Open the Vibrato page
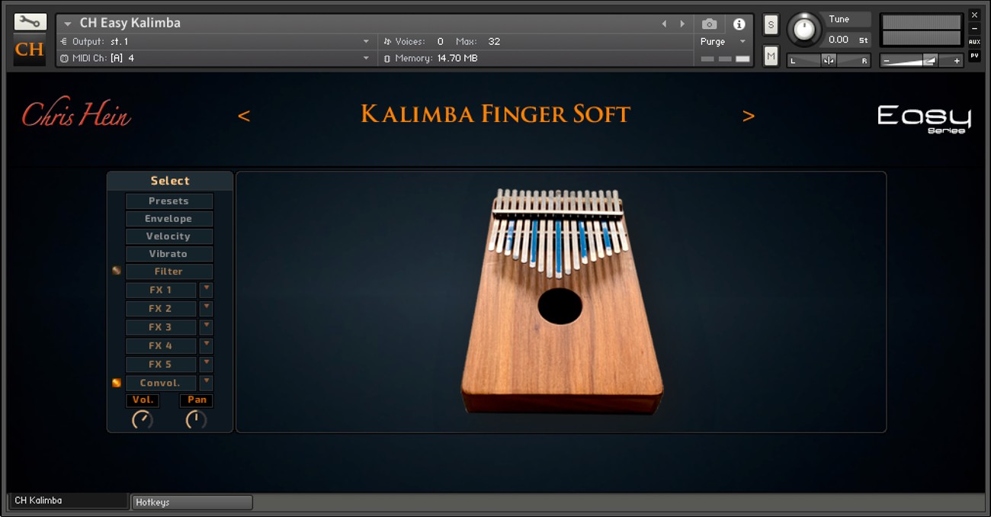The width and height of the screenshot is (991, 517). pyautogui.click(x=169, y=254)
